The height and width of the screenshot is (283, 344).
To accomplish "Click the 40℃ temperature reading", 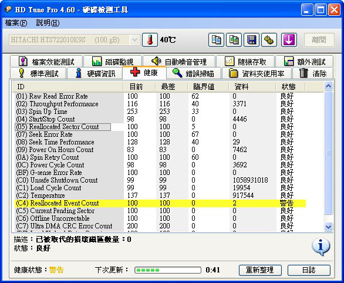I will 168,40.
